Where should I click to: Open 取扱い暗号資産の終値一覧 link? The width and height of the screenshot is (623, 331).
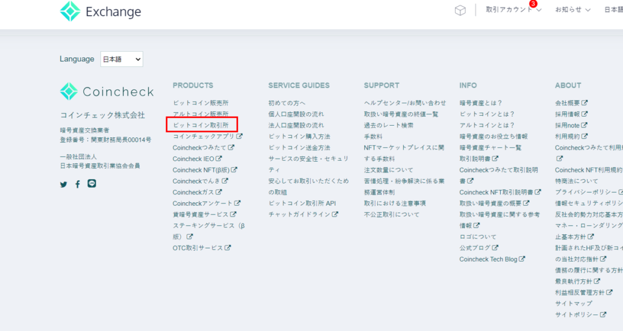tap(401, 114)
